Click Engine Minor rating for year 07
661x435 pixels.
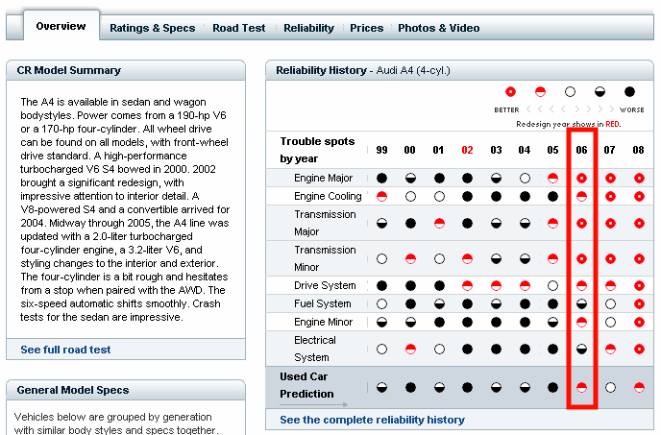[x=610, y=323]
